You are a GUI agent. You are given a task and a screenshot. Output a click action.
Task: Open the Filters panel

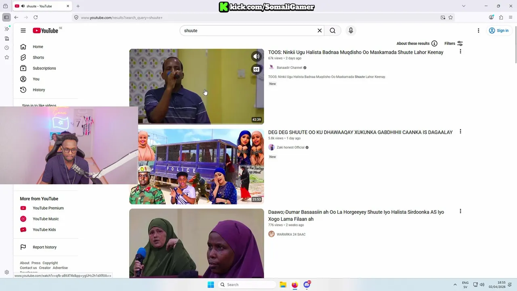click(x=453, y=43)
